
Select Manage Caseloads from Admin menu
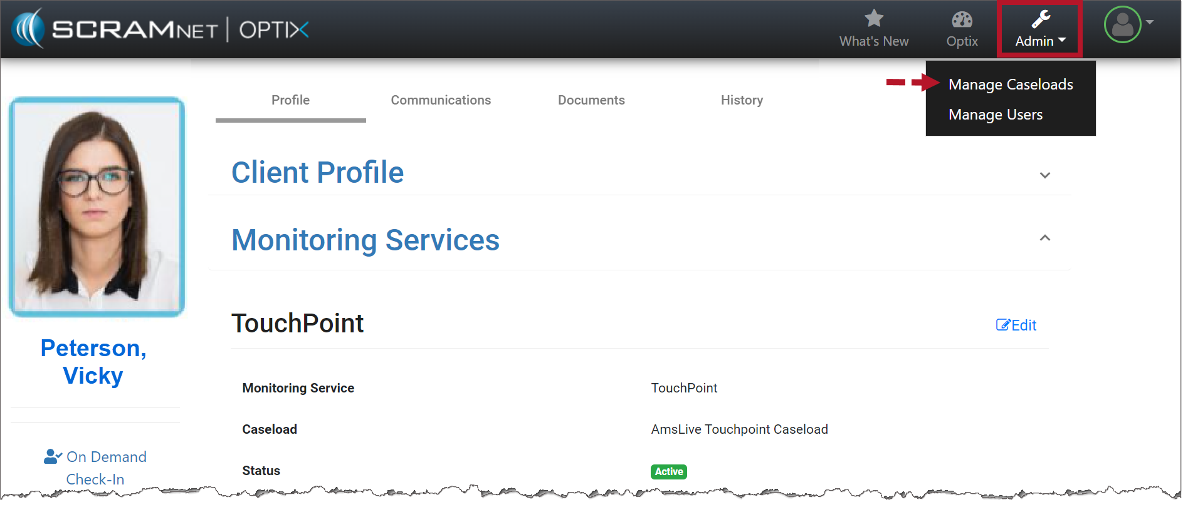(x=1010, y=84)
